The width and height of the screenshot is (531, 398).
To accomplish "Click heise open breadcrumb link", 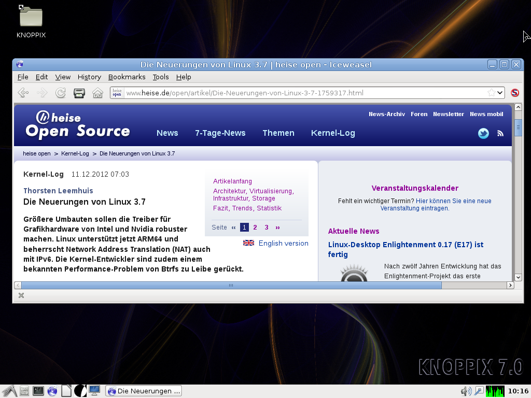I will tap(37, 153).
